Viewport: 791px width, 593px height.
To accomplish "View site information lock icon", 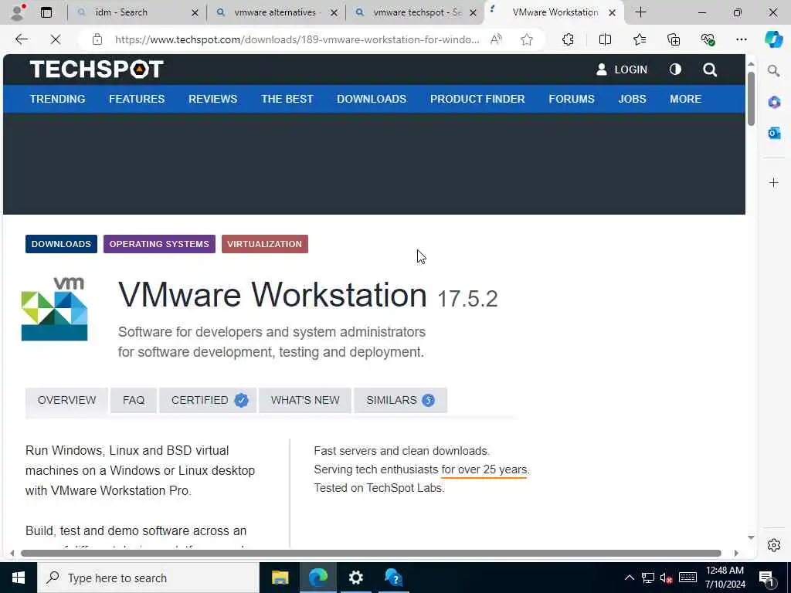I will click(x=97, y=39).
